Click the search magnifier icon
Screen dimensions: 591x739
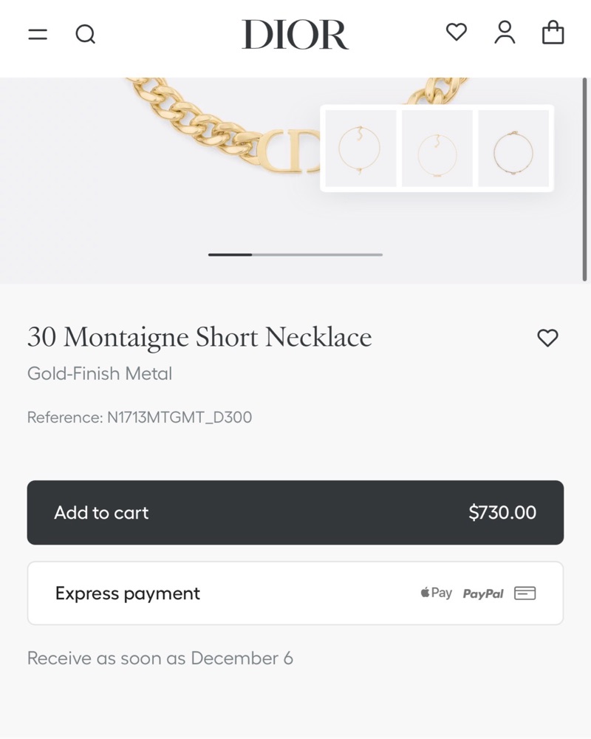point(86,35)
